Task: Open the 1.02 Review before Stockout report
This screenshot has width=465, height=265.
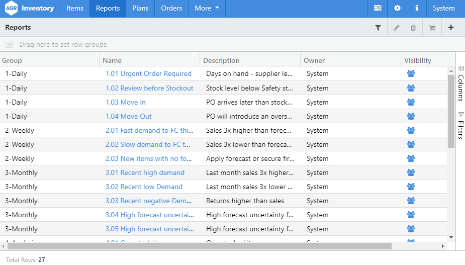Action: [x=149, y=88]
